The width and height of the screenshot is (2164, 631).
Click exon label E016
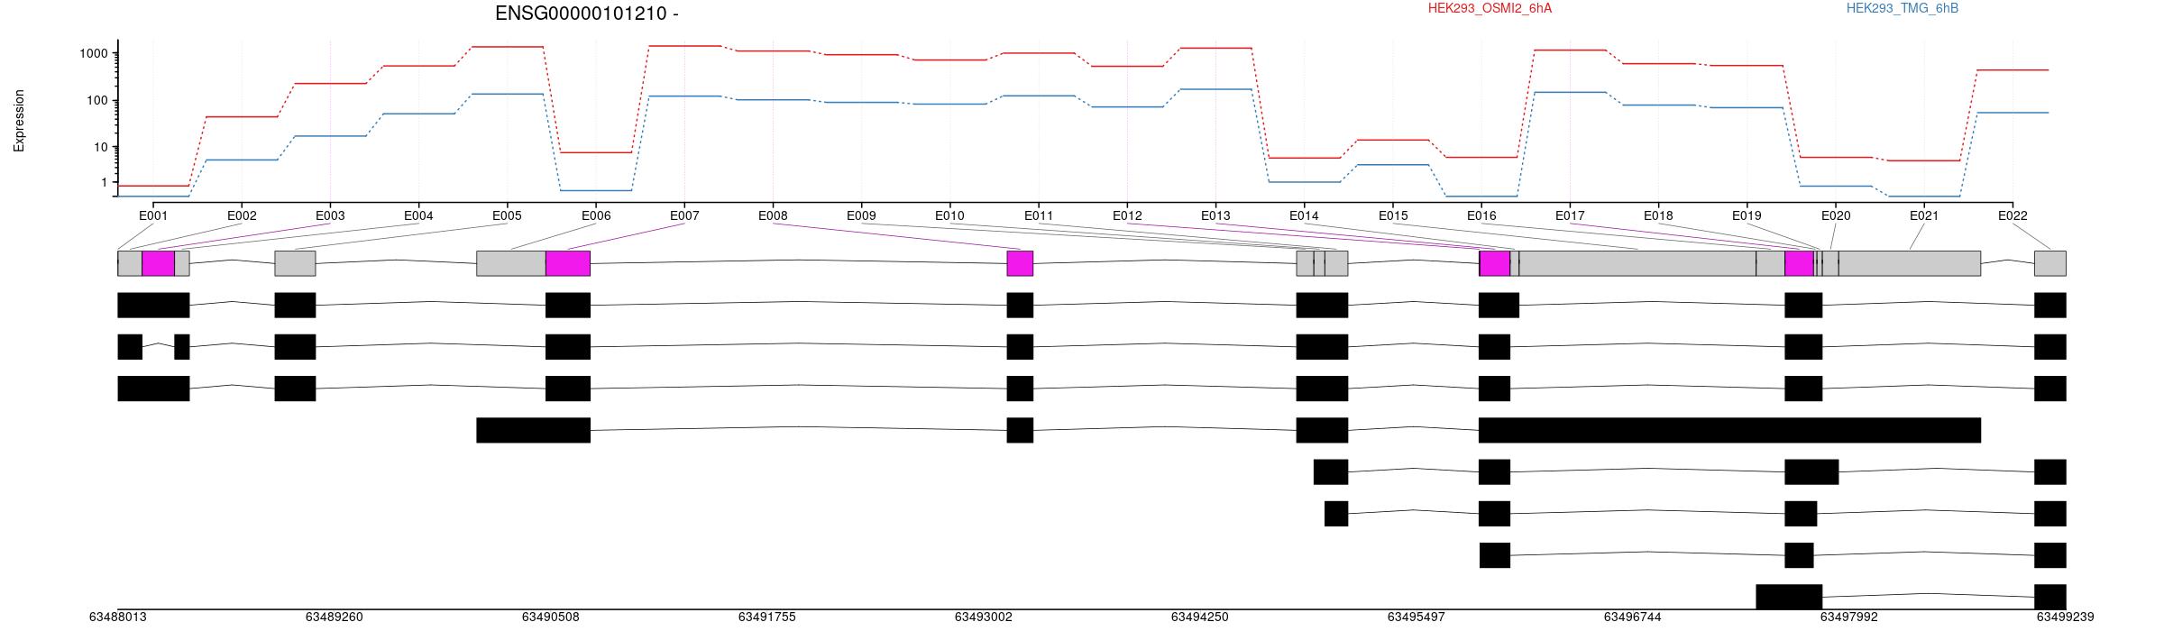point(1481,215)
